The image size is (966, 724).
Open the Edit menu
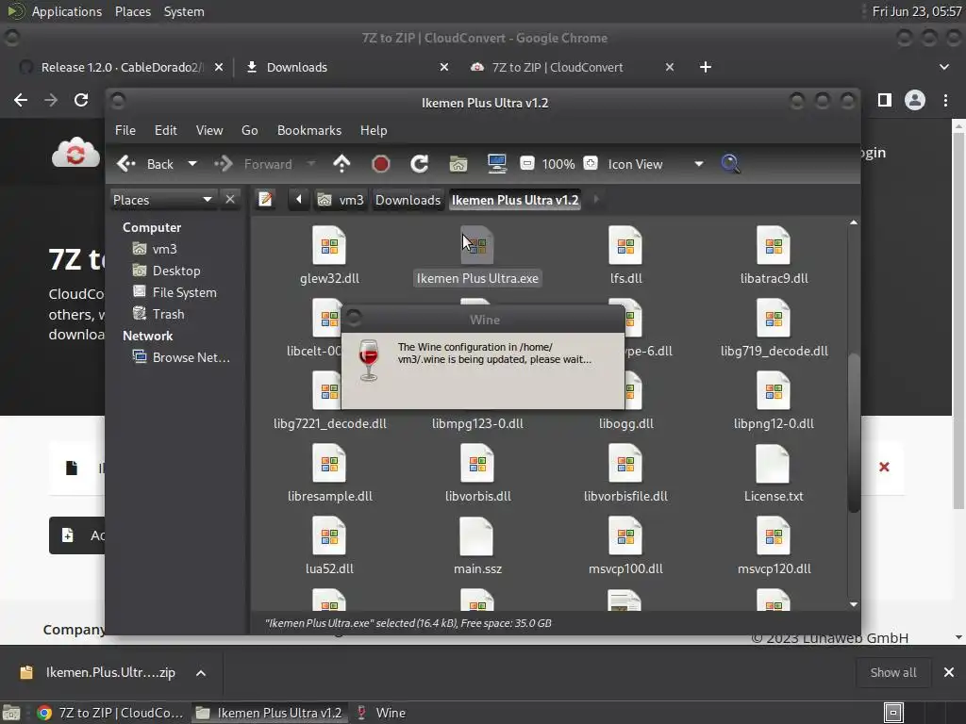point(166,130)
